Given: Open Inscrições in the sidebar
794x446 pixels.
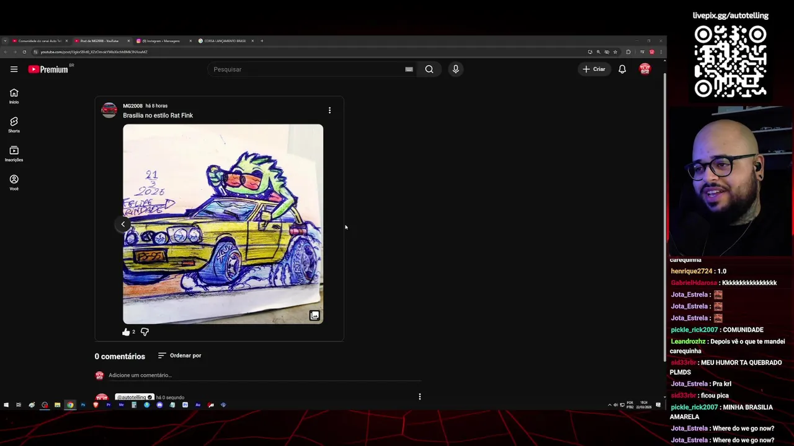Looking at the screenshot, I should coord(14,154).
